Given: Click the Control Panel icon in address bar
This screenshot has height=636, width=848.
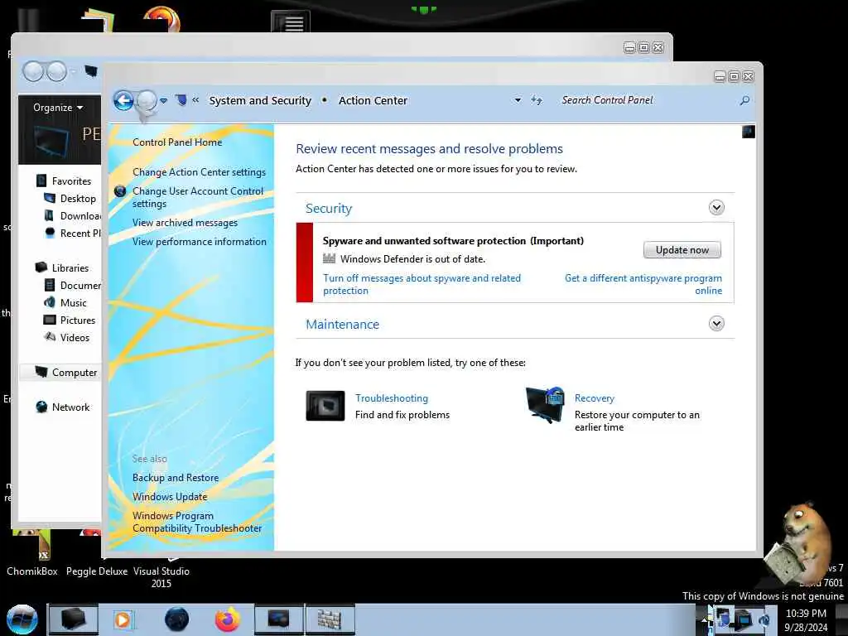Looking at the screenshot, I should coord(181,100).
